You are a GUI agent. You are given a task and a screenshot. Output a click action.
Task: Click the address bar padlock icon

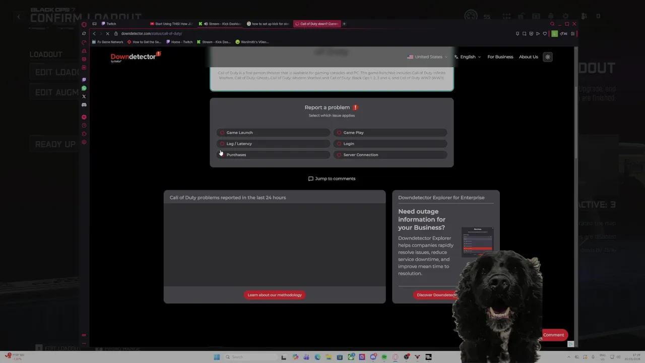(x=116, y=33)
